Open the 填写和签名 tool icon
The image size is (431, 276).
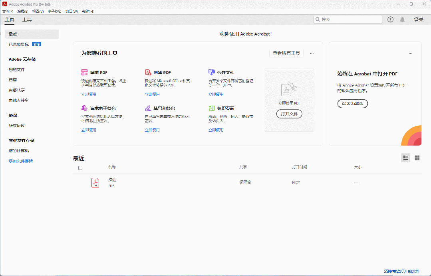pos(148,108)
